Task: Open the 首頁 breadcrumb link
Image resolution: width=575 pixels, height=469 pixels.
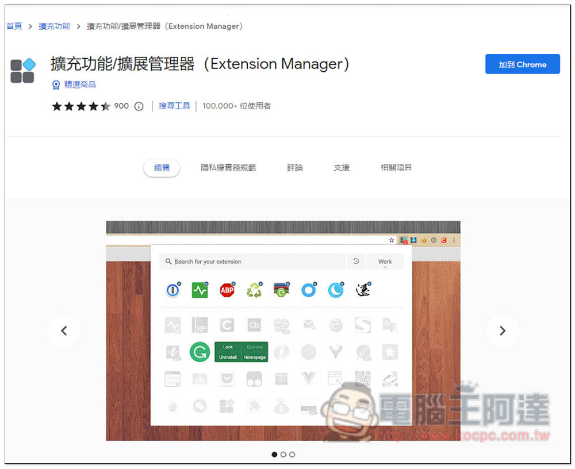Action: 14,26
